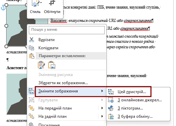Click the Змінити зображення picture icon
The image size is (176, 126).
32,91
